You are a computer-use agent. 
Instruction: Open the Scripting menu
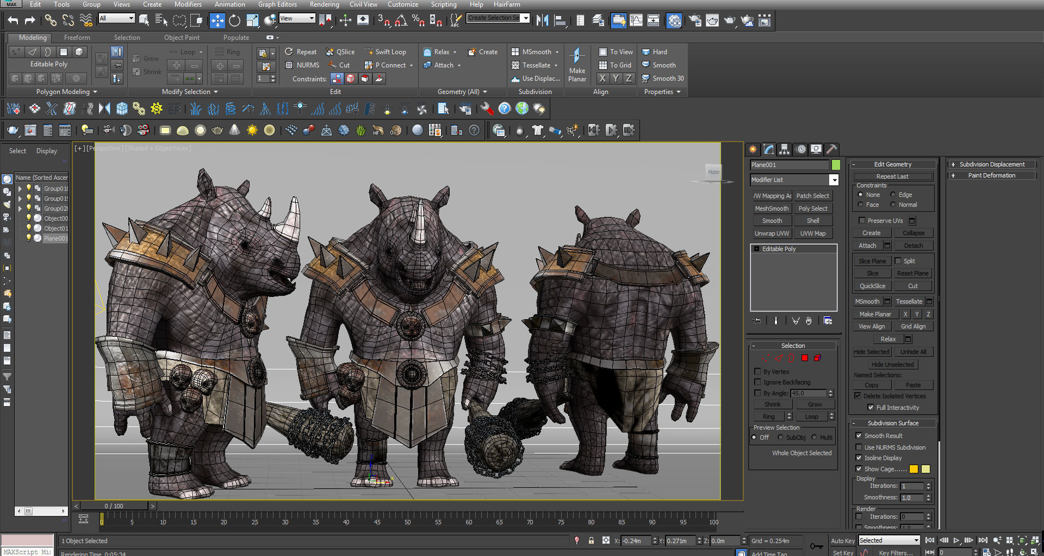point(444,4)
